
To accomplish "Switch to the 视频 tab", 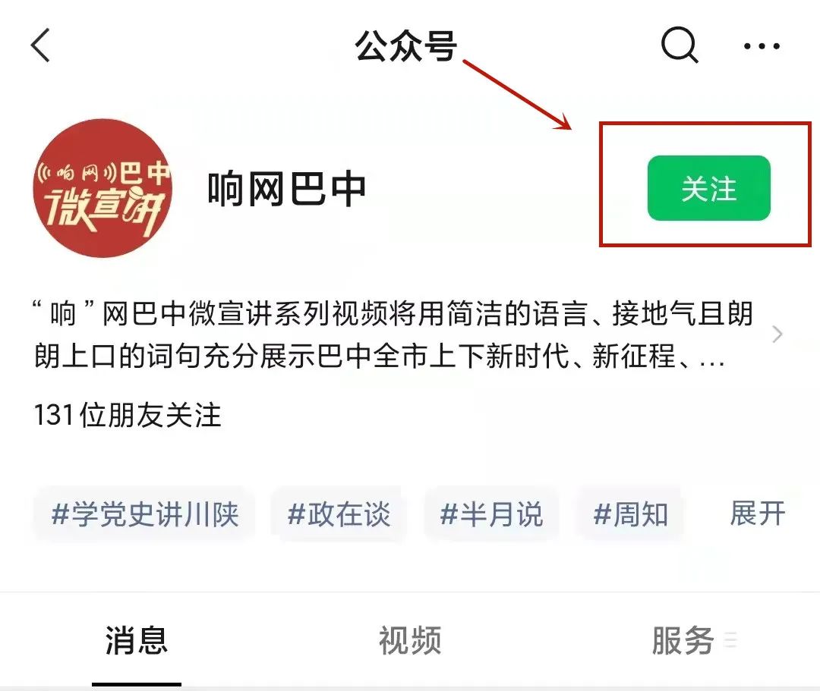I will [x=410, y=640].
